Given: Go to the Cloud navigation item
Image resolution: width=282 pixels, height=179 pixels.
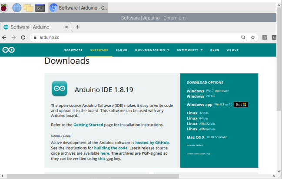Looking at the screenshot, I should tap(121, 50).
